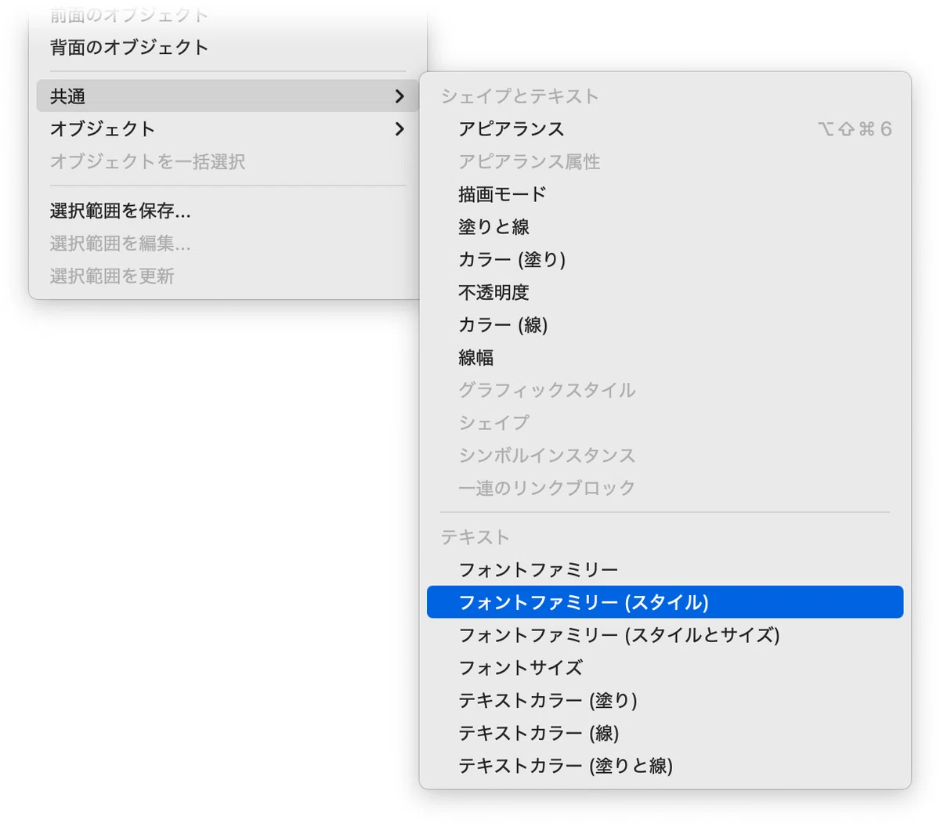Open the 共通 submenu entry
Screen dimensions: 940x823
pos(227,96)
